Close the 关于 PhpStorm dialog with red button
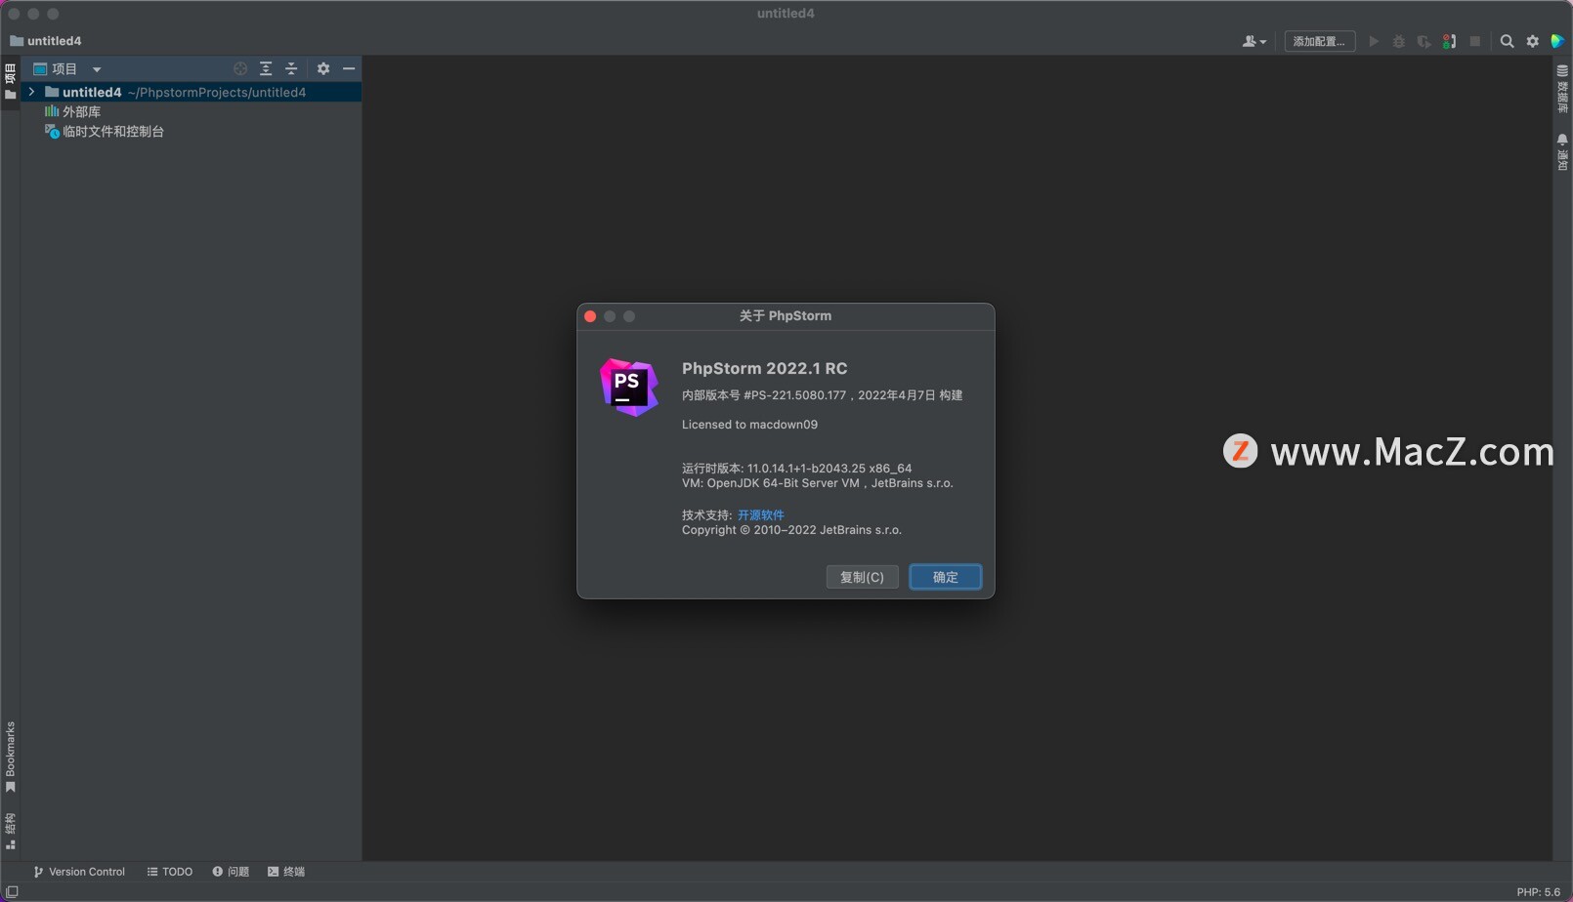Screen dimensions: 1573x902 590,316
